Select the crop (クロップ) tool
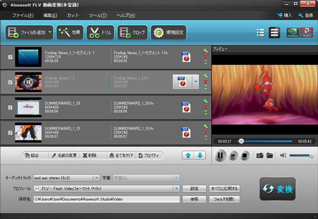The width and height of the screenshot is (318, 219). (x=132, y=32)
